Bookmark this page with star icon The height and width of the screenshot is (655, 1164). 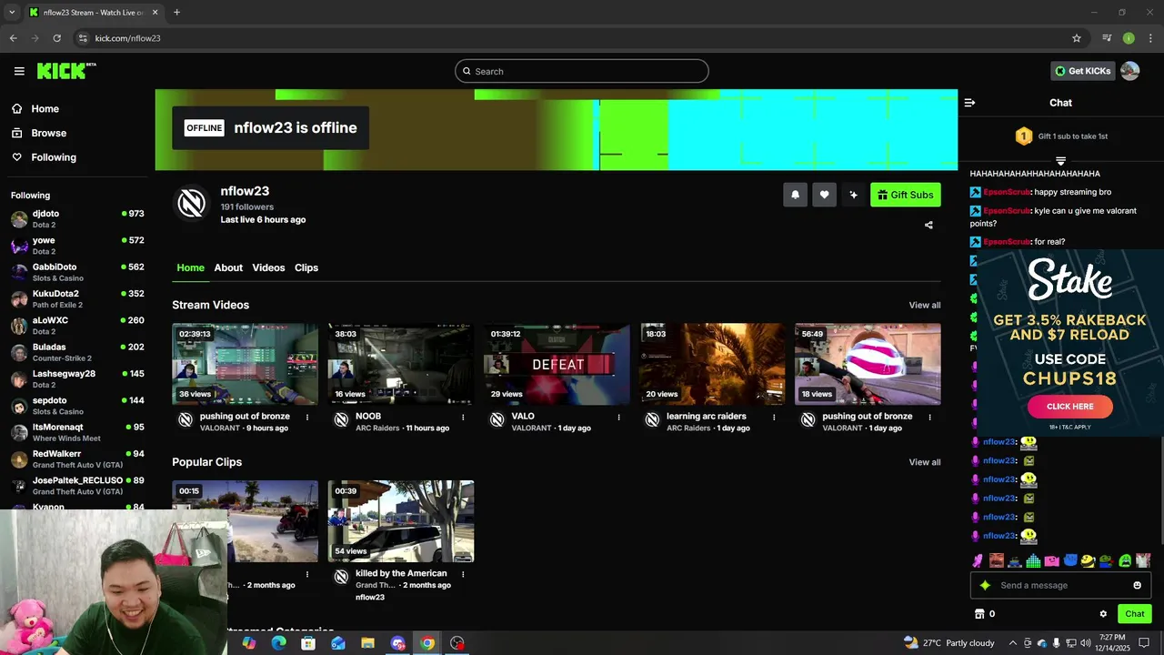point(1077,38)
